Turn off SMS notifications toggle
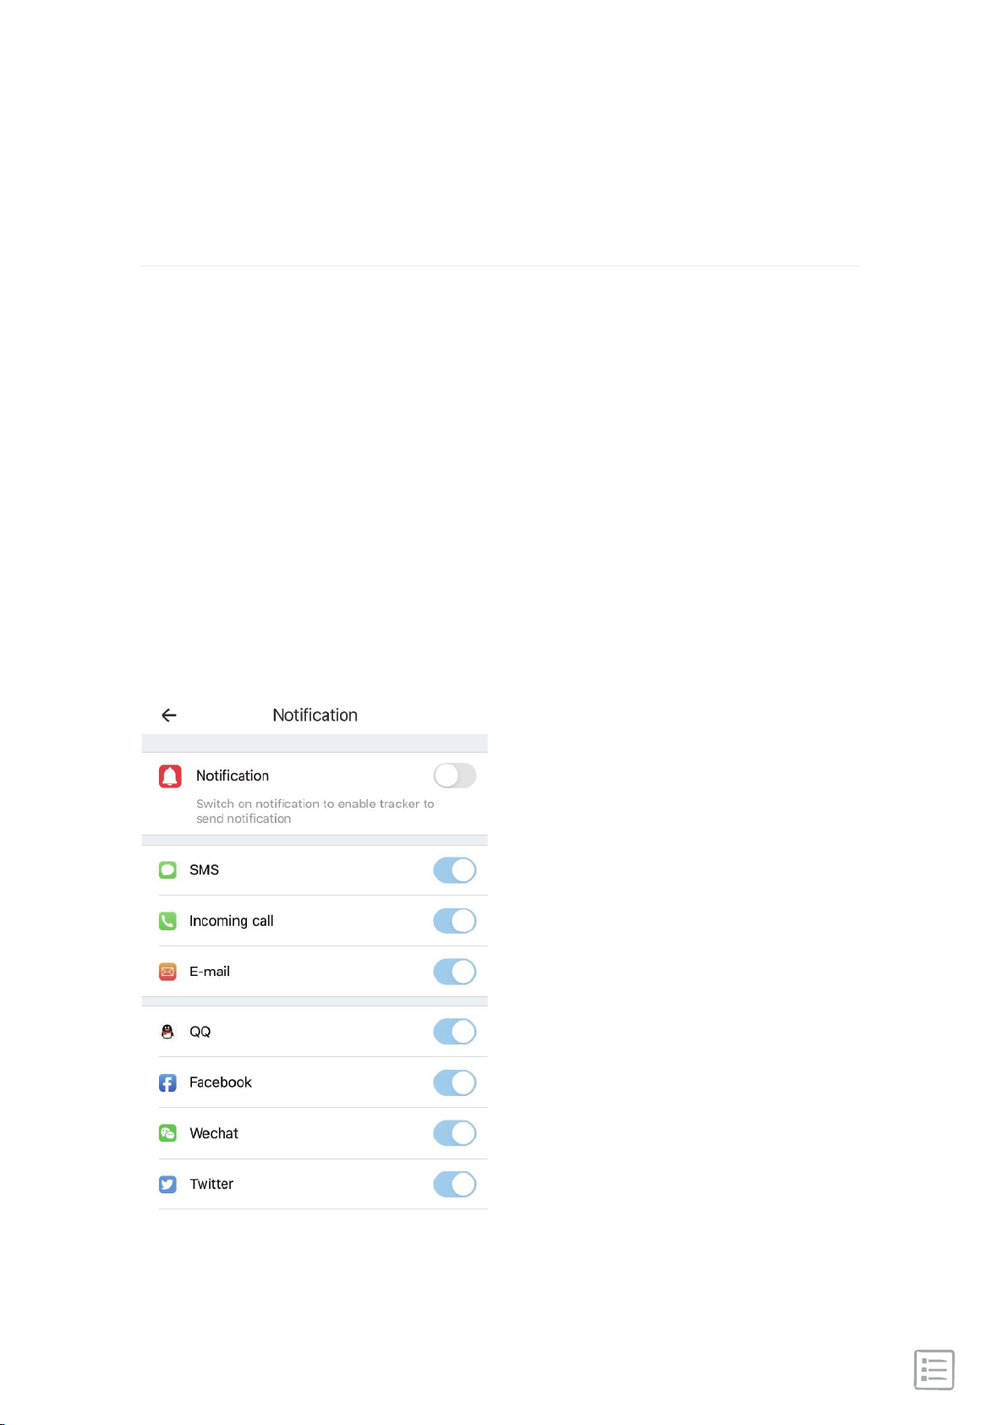The width and height of the screenshot is (1008, 1425). pos(455,870)
